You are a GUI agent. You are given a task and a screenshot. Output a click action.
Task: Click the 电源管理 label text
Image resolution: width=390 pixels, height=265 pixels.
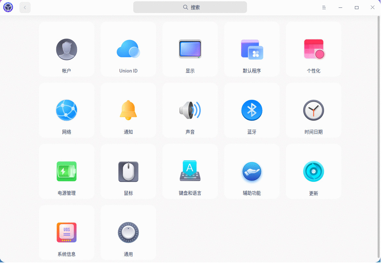(67, 193)
